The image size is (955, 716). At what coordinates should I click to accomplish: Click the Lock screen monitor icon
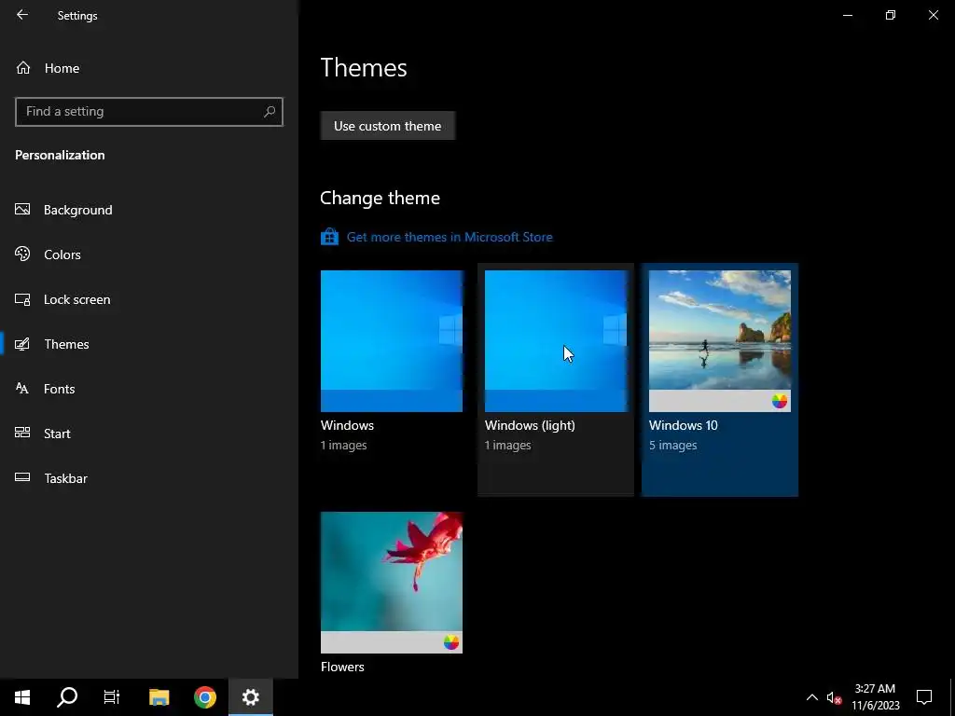click(x=22, y=299)
